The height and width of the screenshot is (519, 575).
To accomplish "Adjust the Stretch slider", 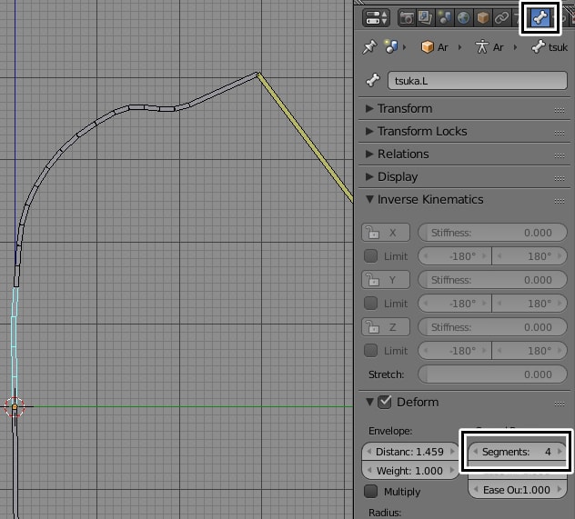I will [x=492, y=374].
